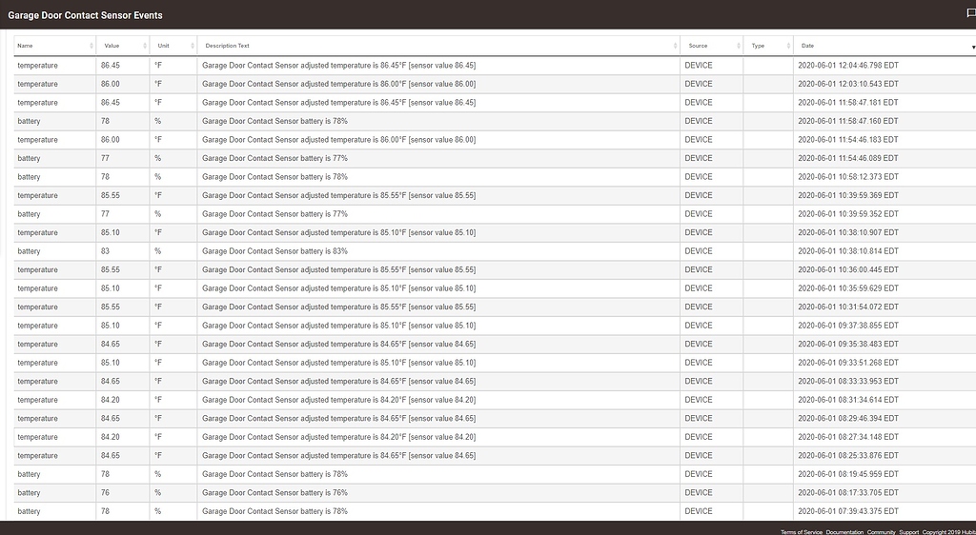This screenshot has height=535, width=976.
Task: Select date cell 2020-06-01 10:35:59.629 EDT
Action: tap(847, 288)
